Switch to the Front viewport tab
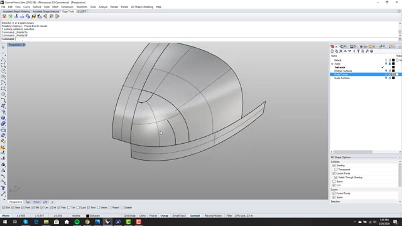This screenshot has height=226, width=402. 36,202
